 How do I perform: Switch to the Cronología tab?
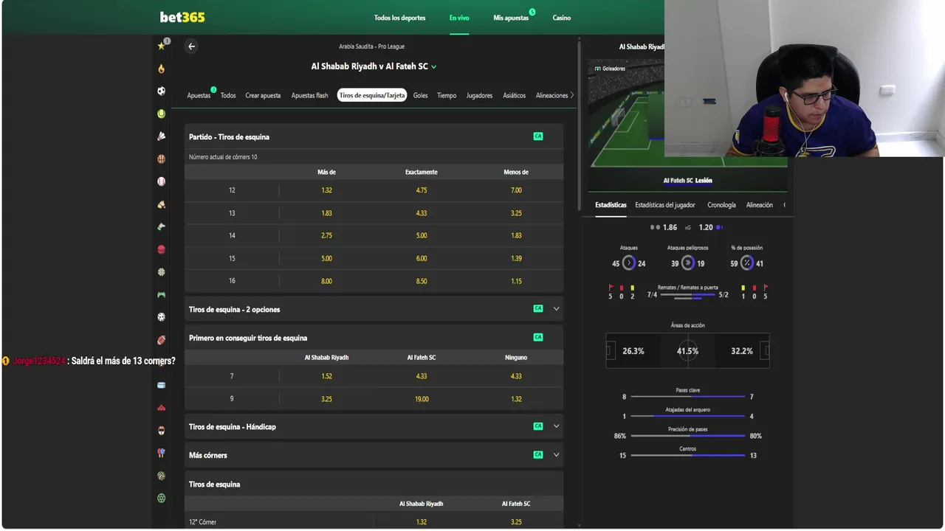click(721, 205)
